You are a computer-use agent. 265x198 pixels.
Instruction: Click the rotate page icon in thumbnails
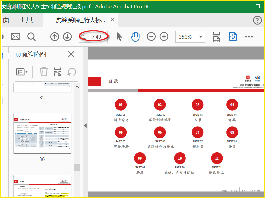[72, 72]
